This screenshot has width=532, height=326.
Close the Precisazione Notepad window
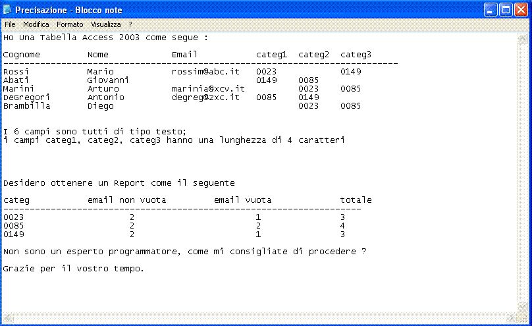point(521,10)
